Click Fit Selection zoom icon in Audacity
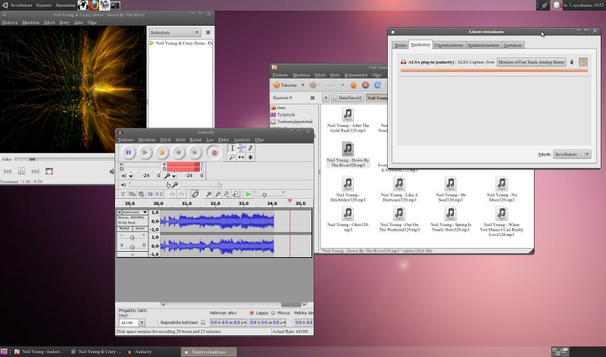This screenshot has width=606, height=357. click(226, 194)
